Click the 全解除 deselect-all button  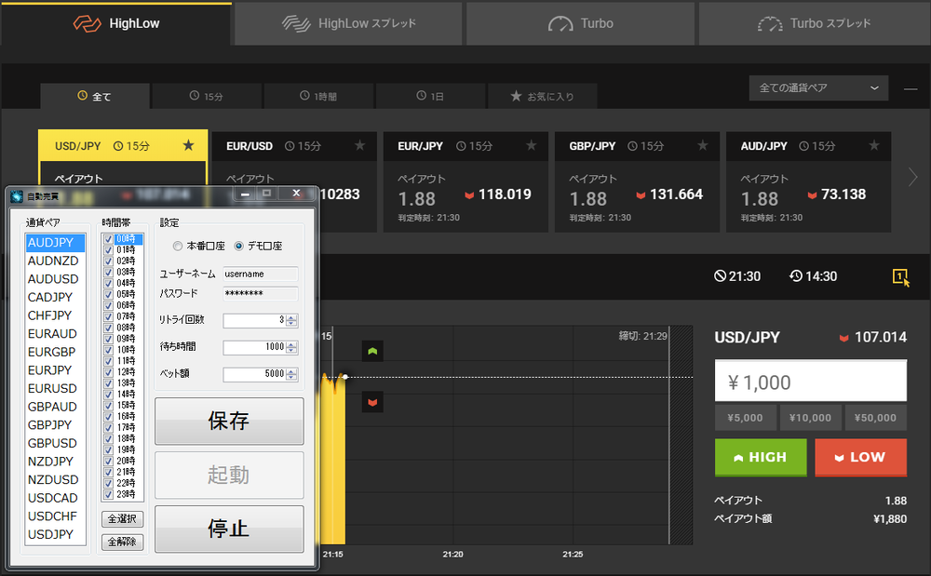coord(122,542)
